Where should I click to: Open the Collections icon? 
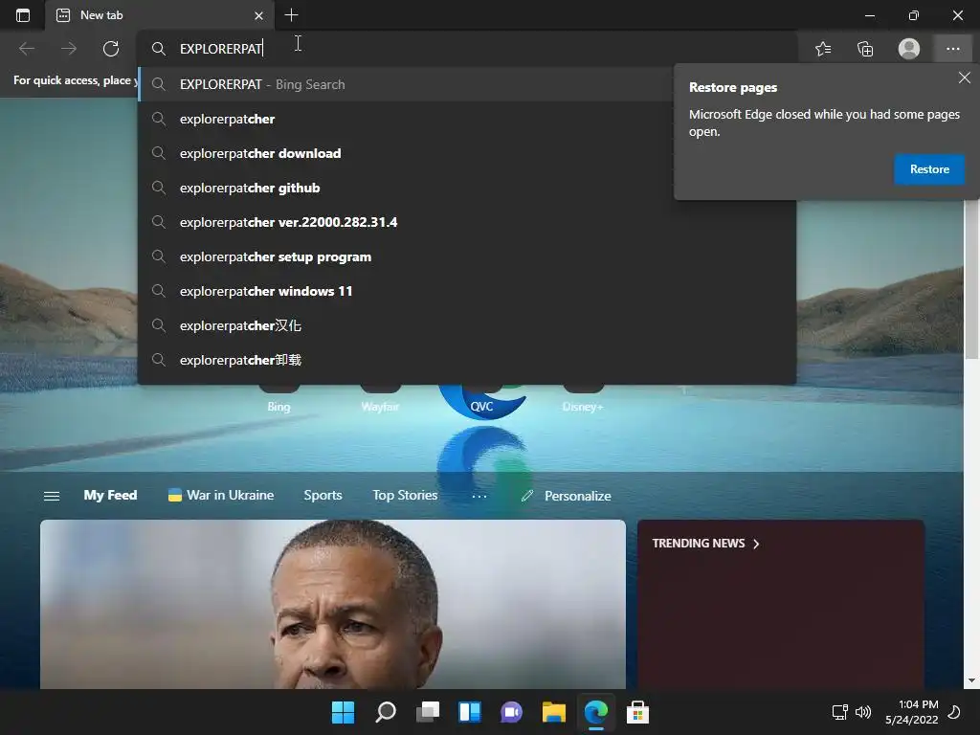tap(865, 49)
